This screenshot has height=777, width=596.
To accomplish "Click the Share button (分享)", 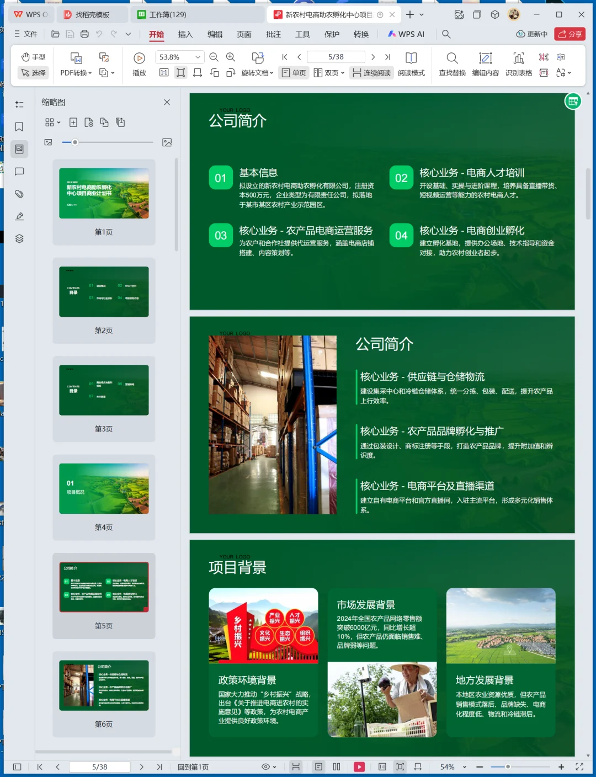I will pyautogui.click(x=570, y=34).
